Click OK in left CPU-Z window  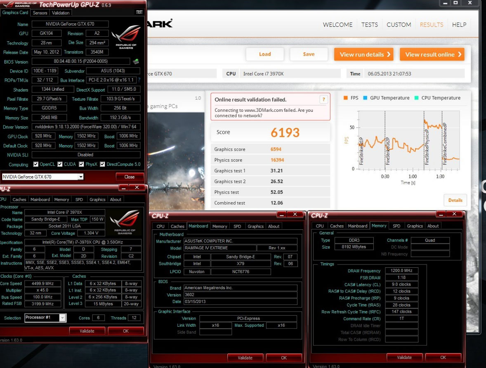126,331
